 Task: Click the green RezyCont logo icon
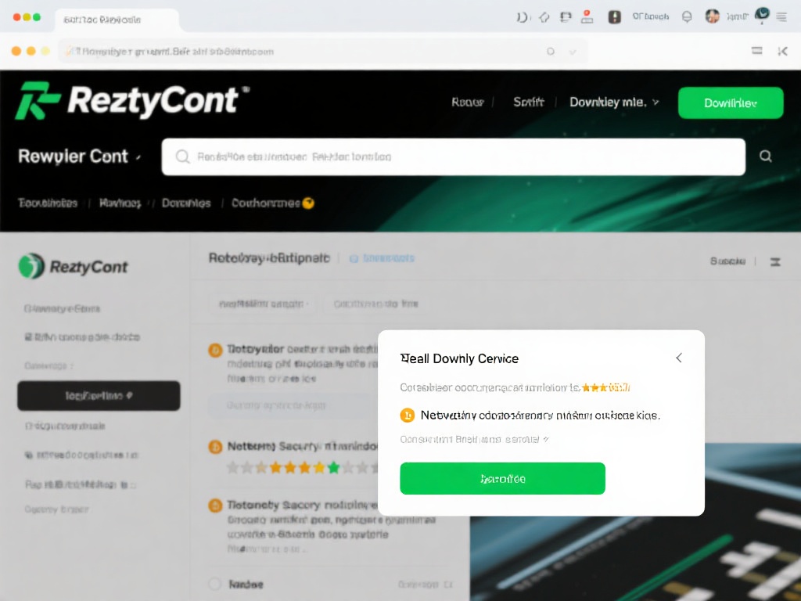pyautogui.click(x=37, y=101)
